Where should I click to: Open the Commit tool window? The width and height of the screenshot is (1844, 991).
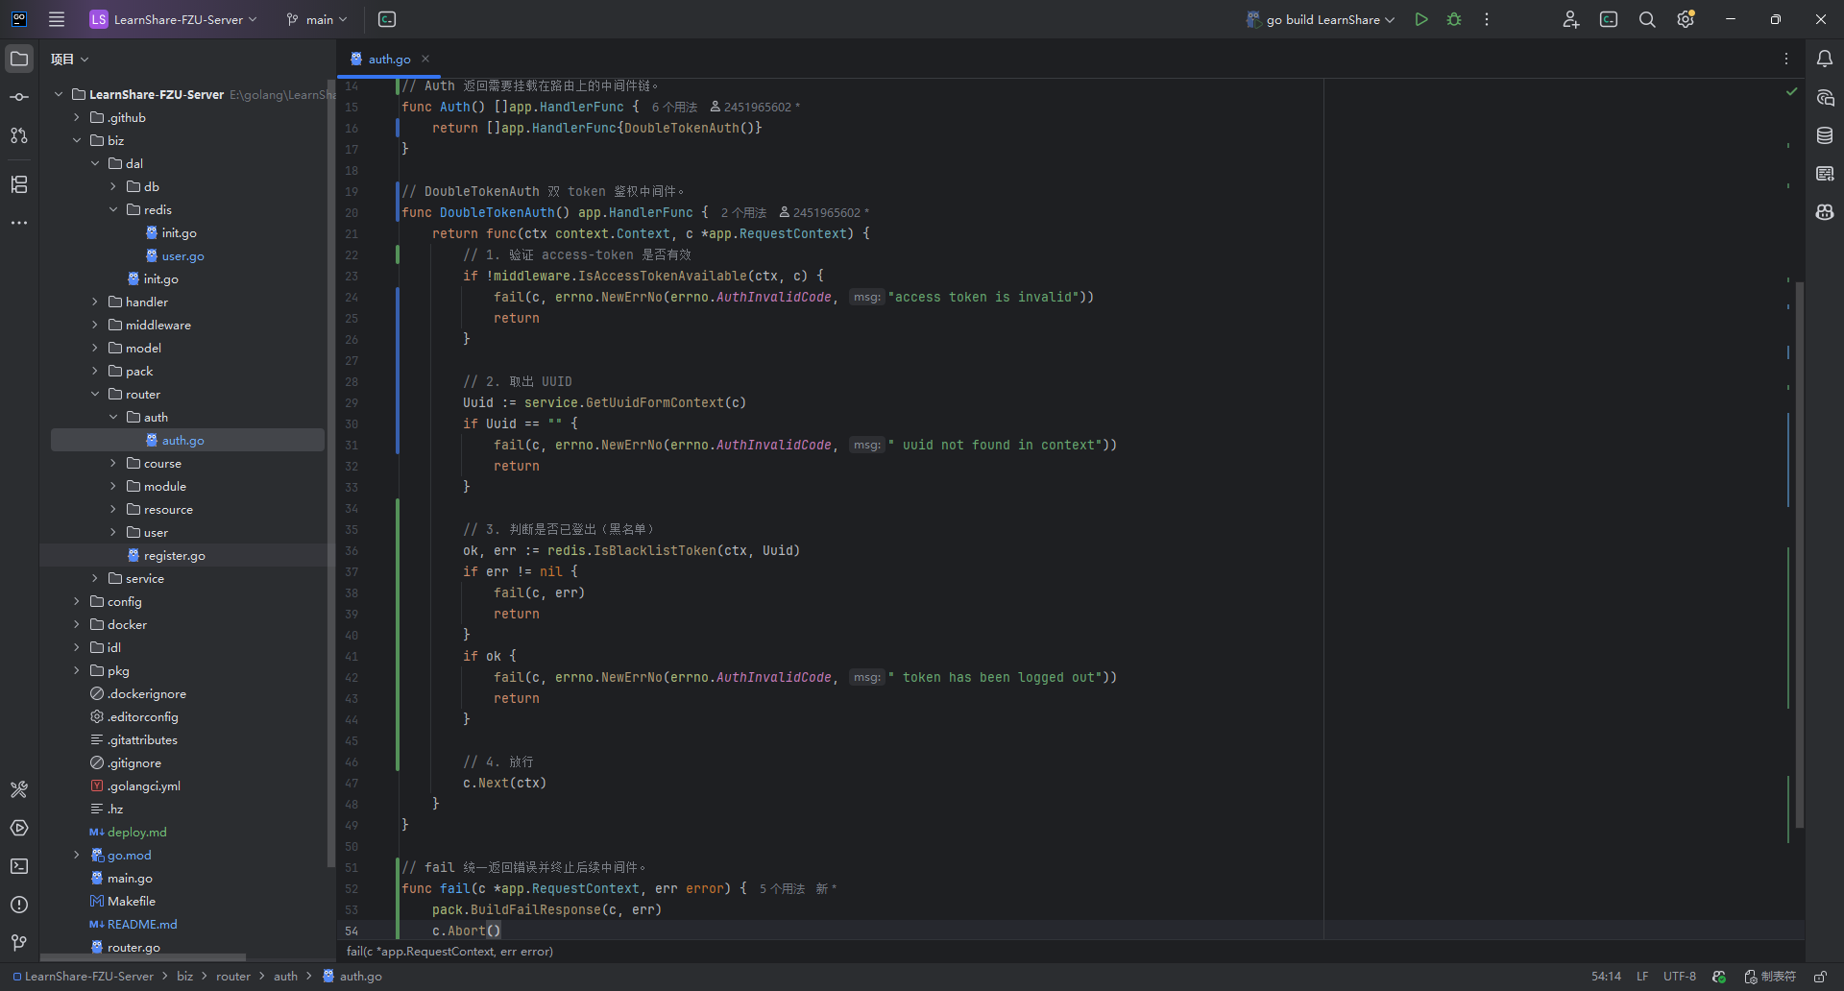[19, 97]
